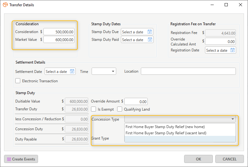Click the Create Events button
248x167 pixels.
[21, 159]
